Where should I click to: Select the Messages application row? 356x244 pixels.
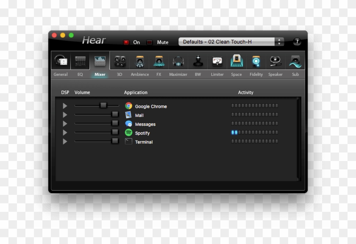tap(145, 124)
